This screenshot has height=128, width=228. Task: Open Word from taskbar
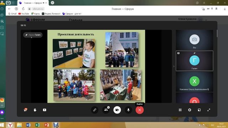click(28, 125)
